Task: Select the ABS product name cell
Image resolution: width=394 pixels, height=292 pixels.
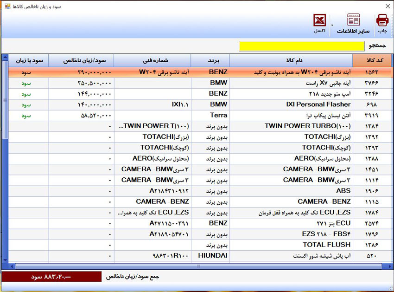Action: point(291,191)
